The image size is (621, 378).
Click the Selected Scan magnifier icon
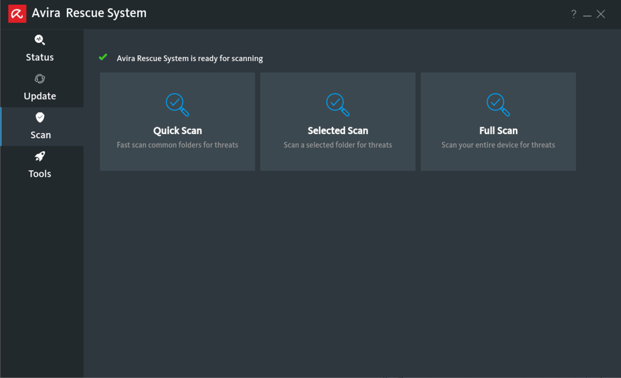click(x=338, y=104)
